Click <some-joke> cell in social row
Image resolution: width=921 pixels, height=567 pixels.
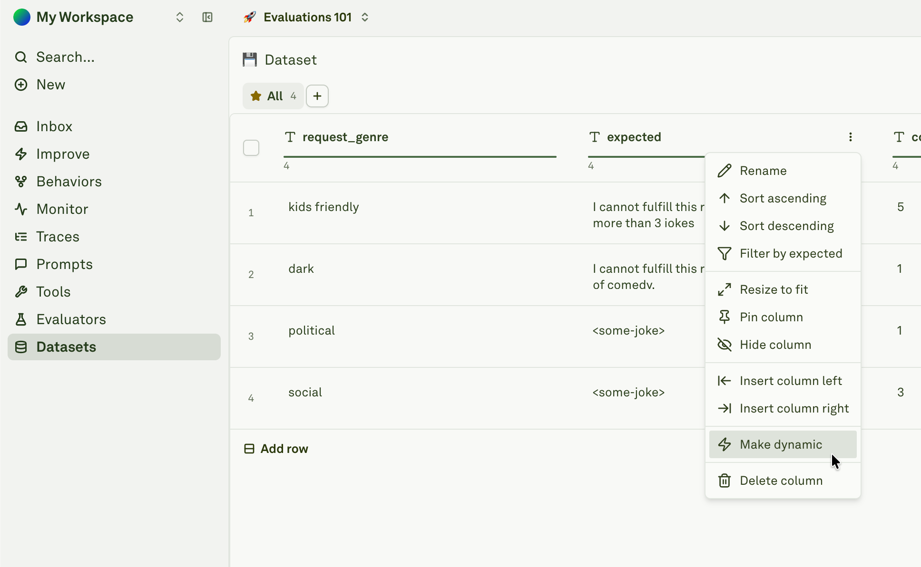tap(628, 393)
